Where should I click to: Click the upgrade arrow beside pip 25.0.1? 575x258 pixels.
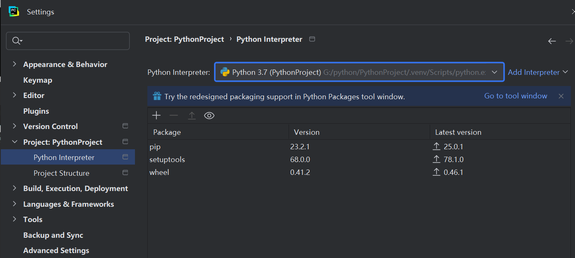(x=436, y=146)
